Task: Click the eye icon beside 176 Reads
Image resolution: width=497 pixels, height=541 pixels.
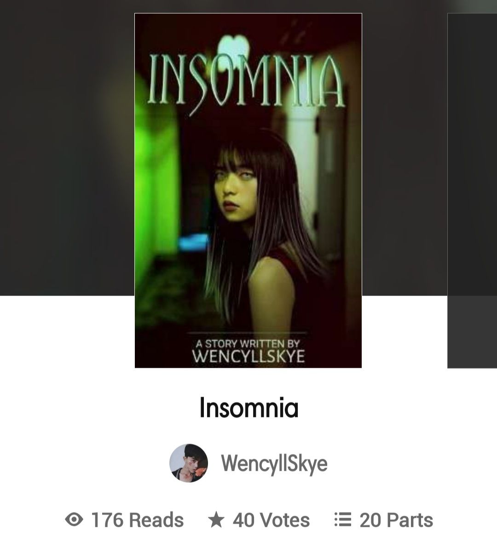Action: click(74, 519)
